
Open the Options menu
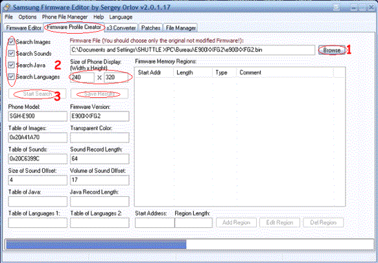point(27,17)
